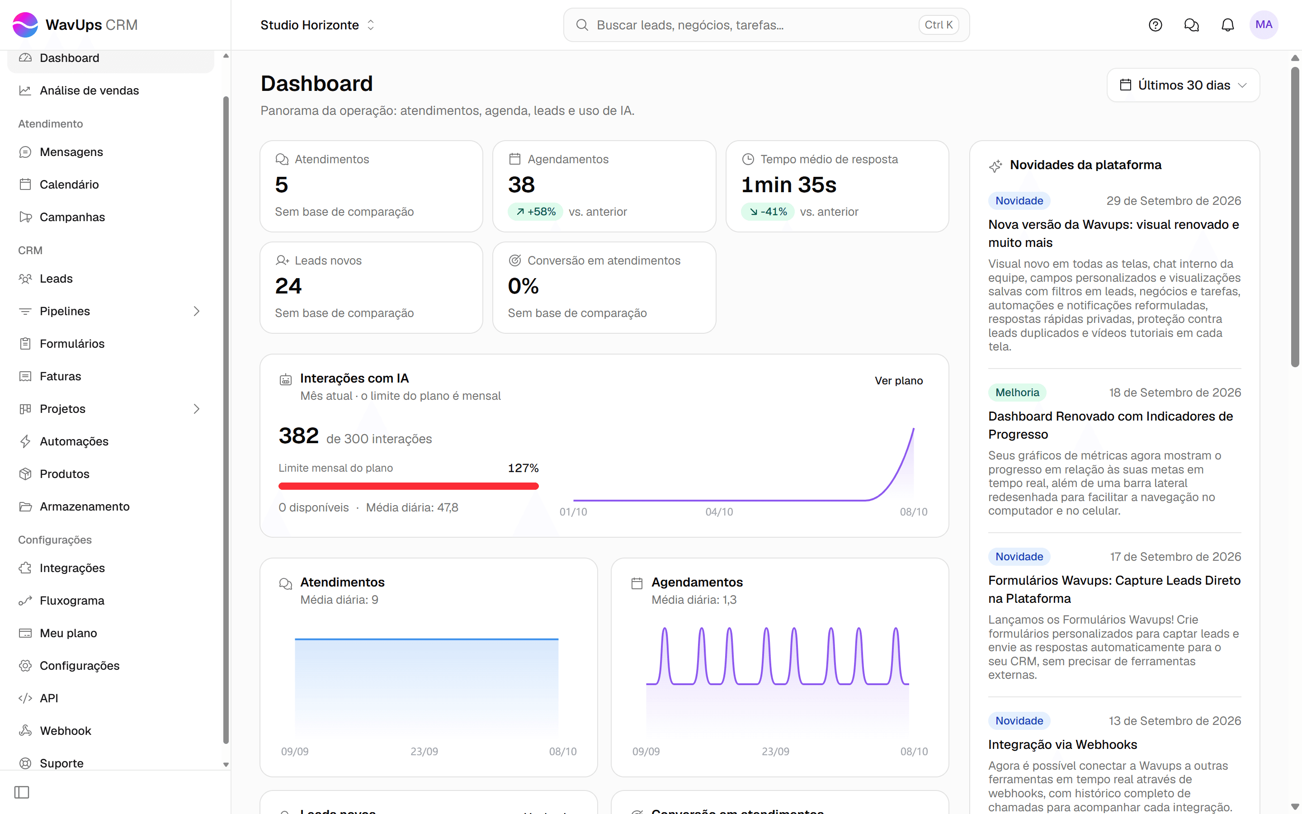1302x814 pixels.
Task: Open the chat bubbles icon in header
Action: pos(1191,25)
